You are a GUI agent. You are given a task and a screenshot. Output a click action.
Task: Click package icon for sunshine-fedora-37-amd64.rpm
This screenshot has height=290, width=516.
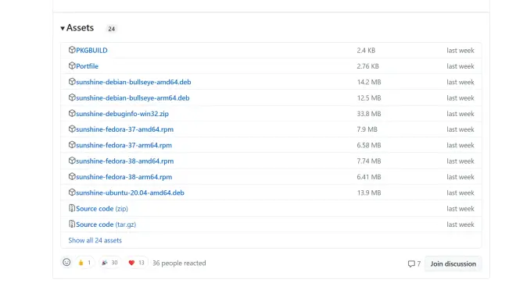(72, 129)
